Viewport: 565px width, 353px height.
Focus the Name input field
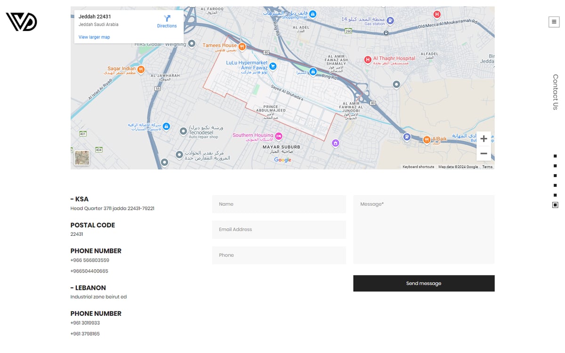(279, 204)
